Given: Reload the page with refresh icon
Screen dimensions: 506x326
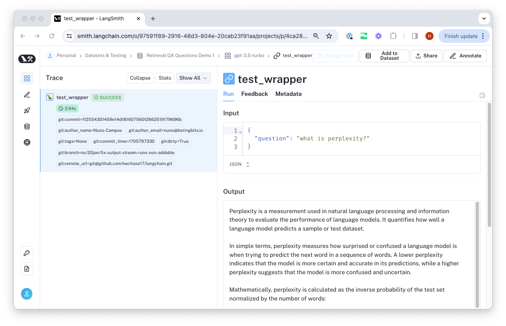Looking at the screenshot, I should 52,36.
